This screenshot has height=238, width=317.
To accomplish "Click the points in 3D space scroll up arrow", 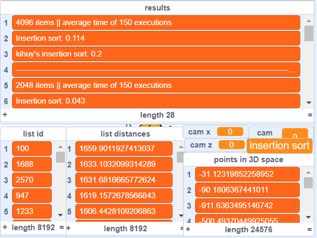I will [308, 173].
